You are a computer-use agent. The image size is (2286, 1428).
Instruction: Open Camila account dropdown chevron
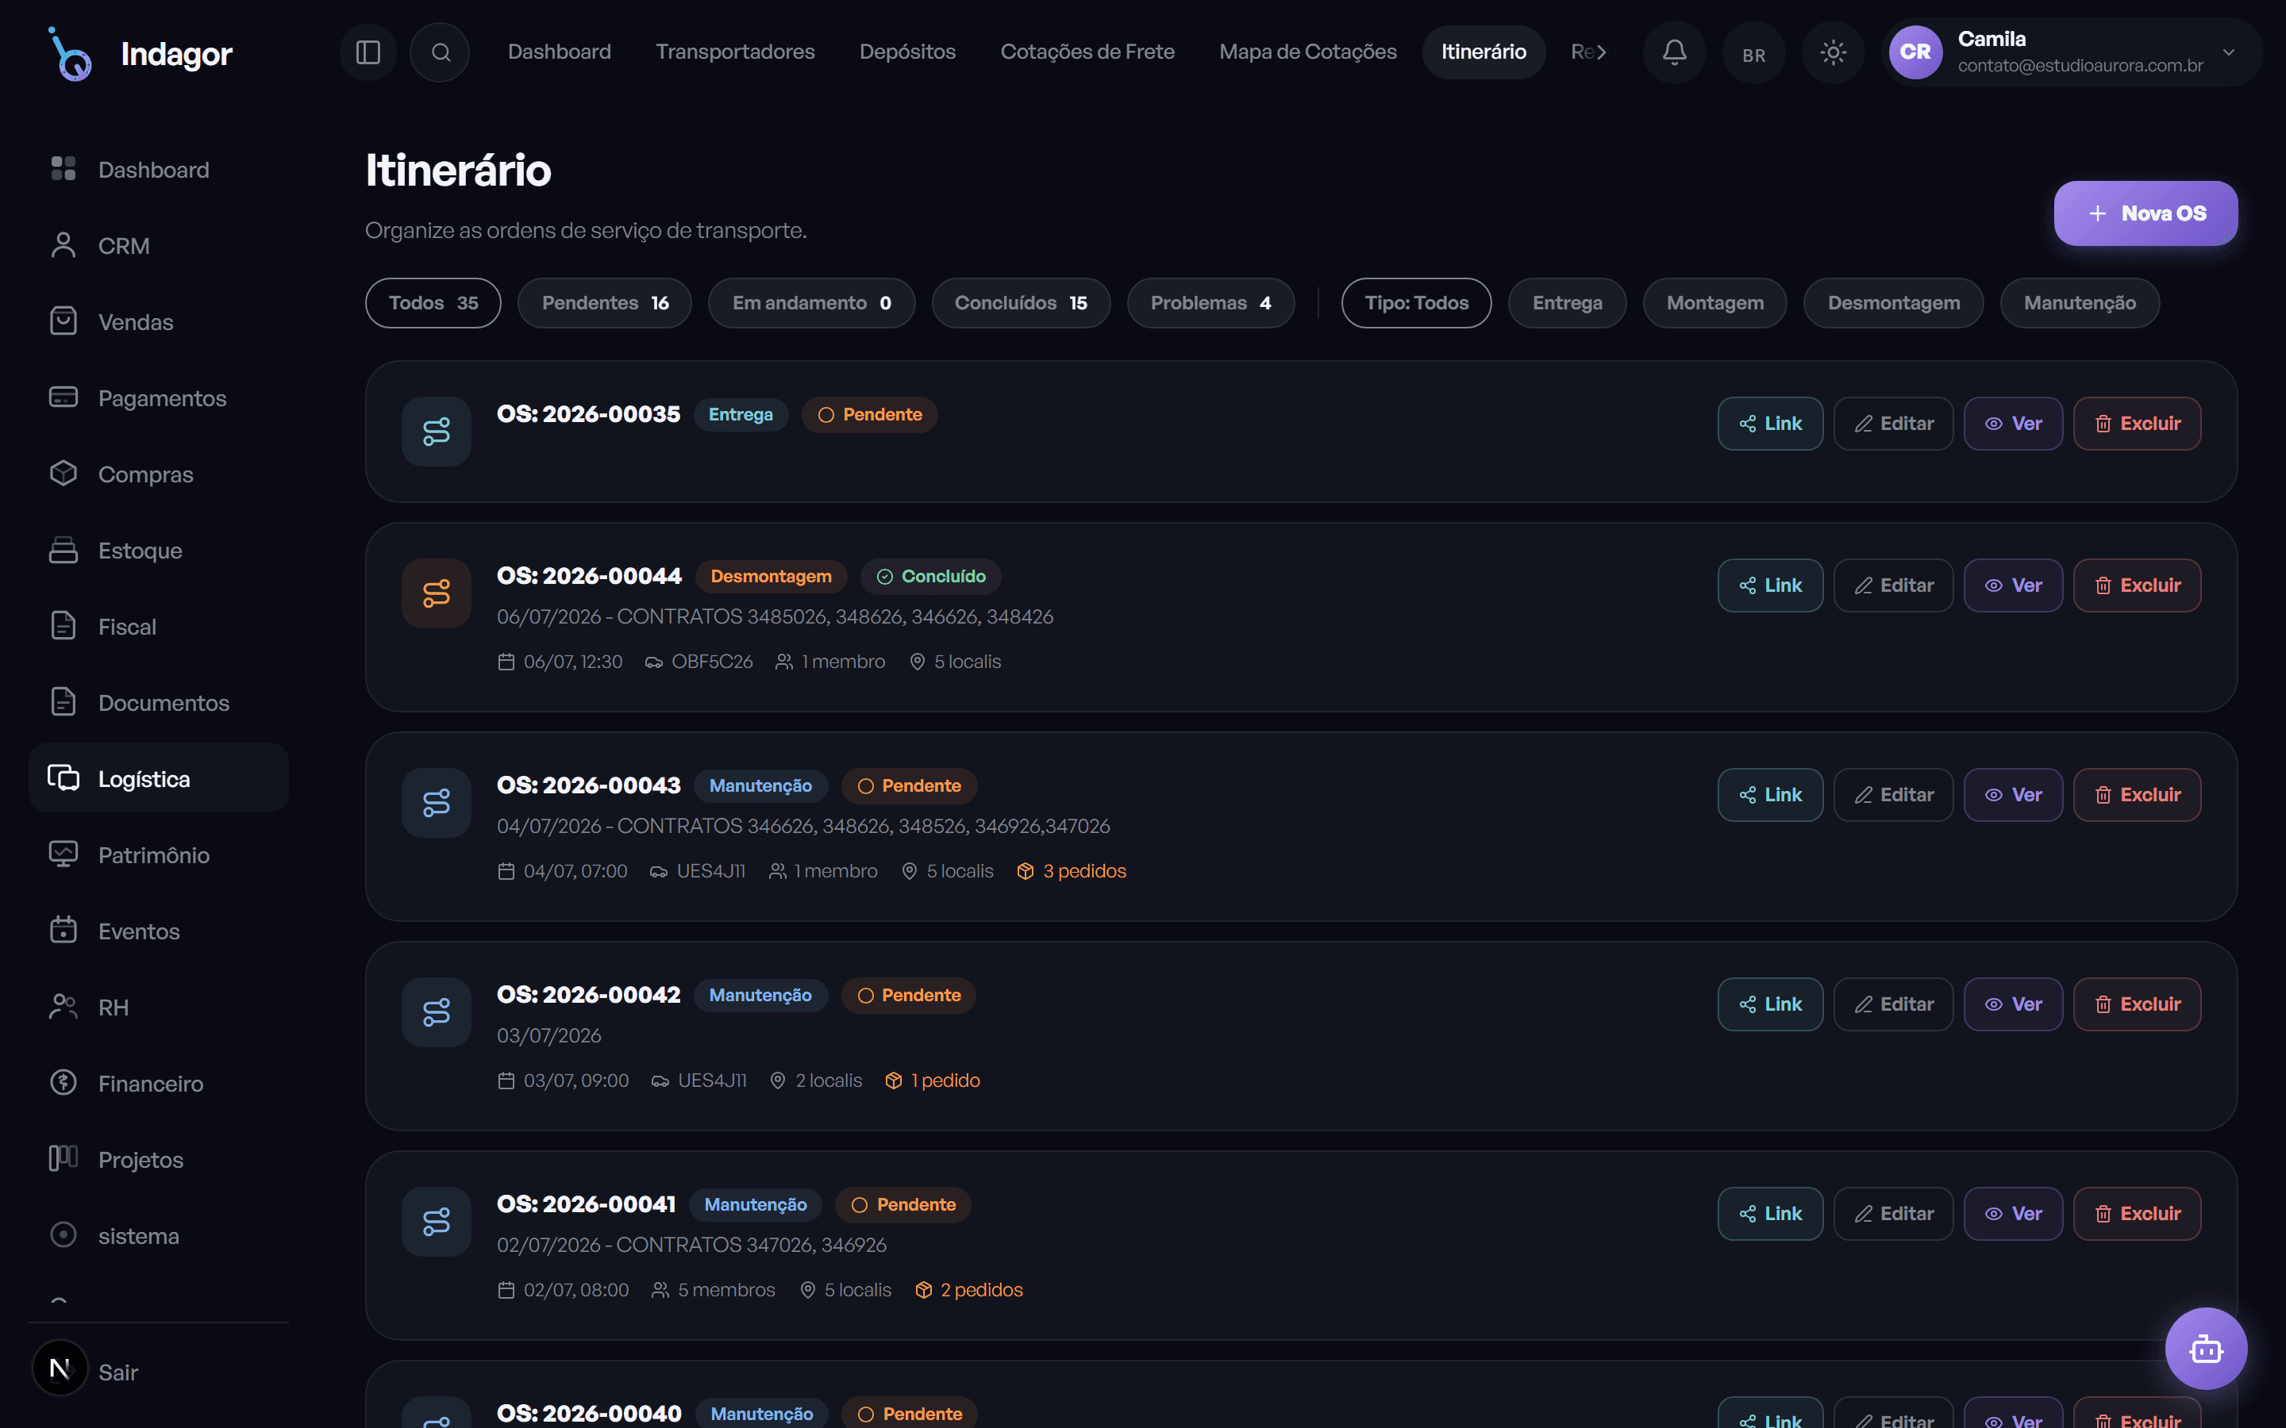[x=2228, y=53]
